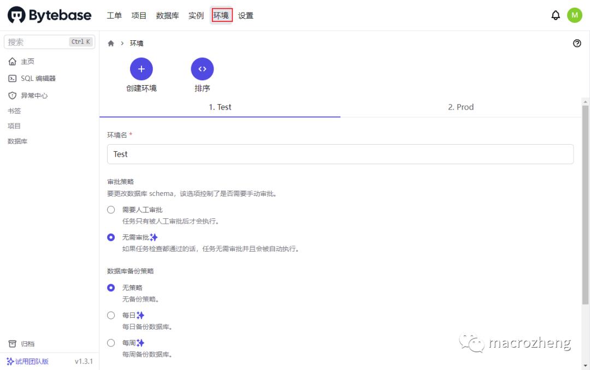Click inside the 环境名 text field
Screen dimensions: 590x370
(339, 154)
